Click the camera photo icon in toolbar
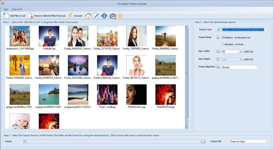Viewport: 274px width, 150px height. pos(113,15)
